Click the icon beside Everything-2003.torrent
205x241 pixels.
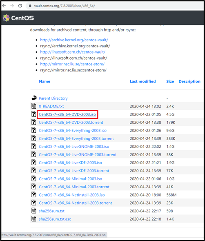(x=34, y=138)
